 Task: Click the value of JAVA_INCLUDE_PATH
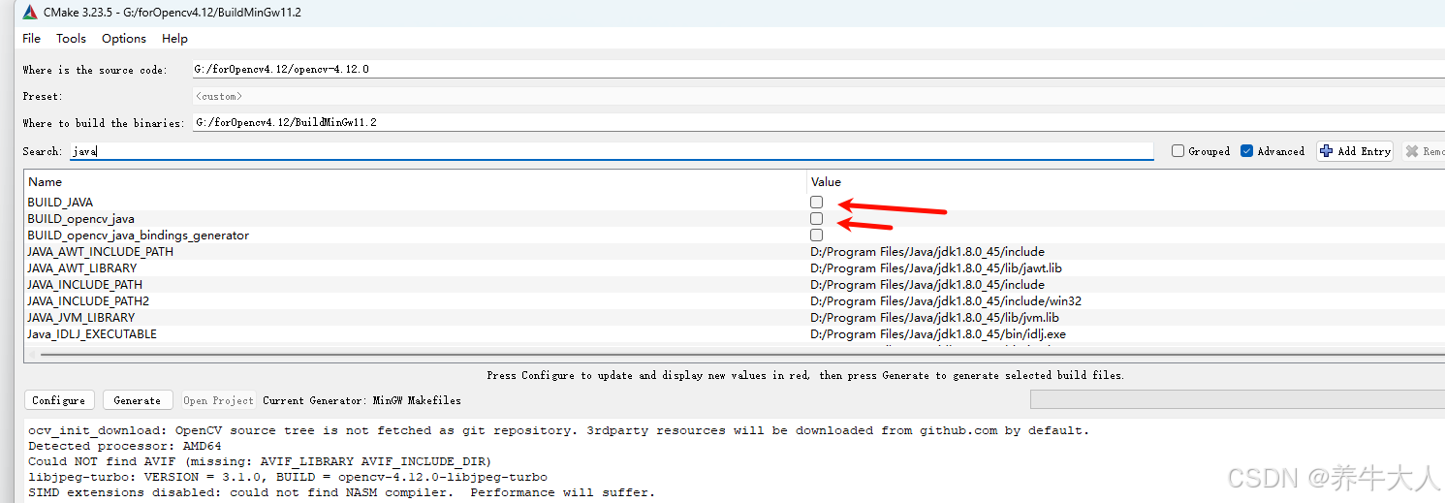click(927, 285)
